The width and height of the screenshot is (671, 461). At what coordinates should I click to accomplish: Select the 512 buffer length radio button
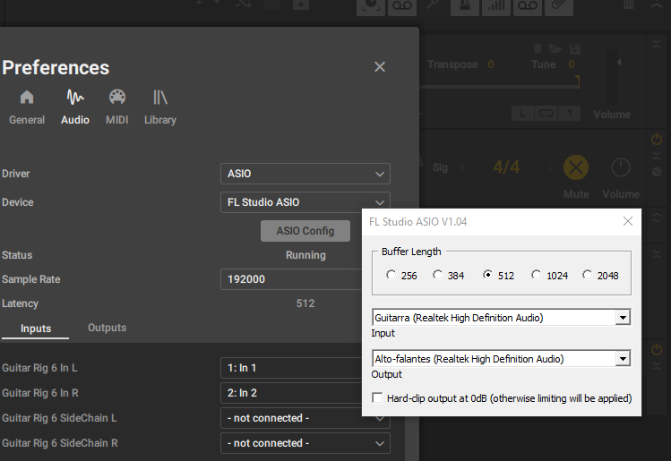pyautogui.click(x=487, y=275)
